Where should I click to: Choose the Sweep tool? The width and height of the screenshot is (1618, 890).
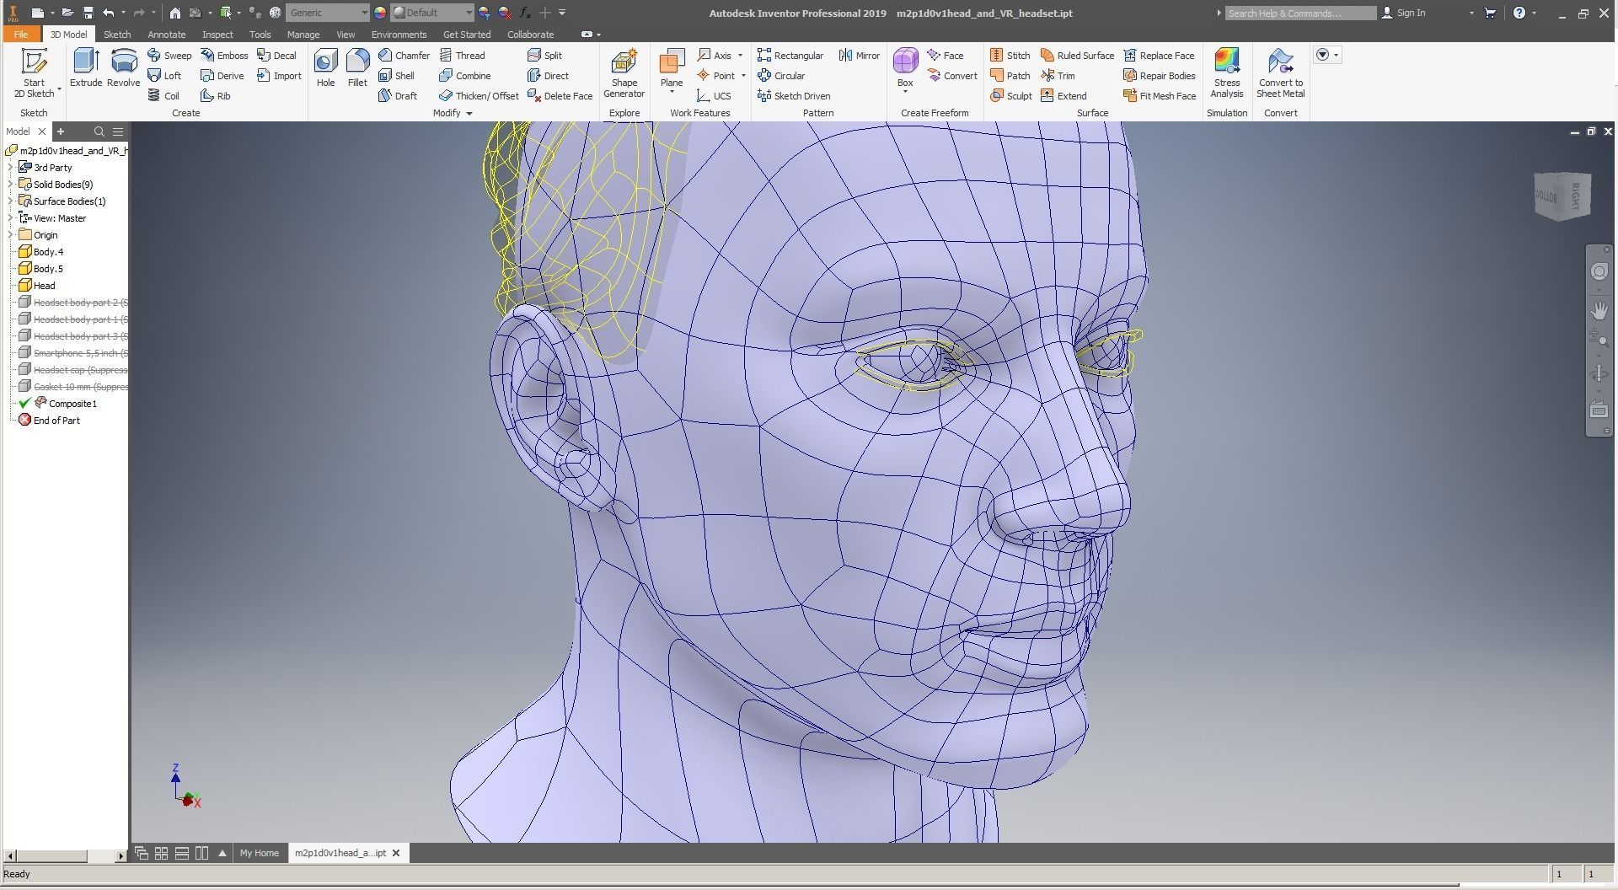coord(169,56)
